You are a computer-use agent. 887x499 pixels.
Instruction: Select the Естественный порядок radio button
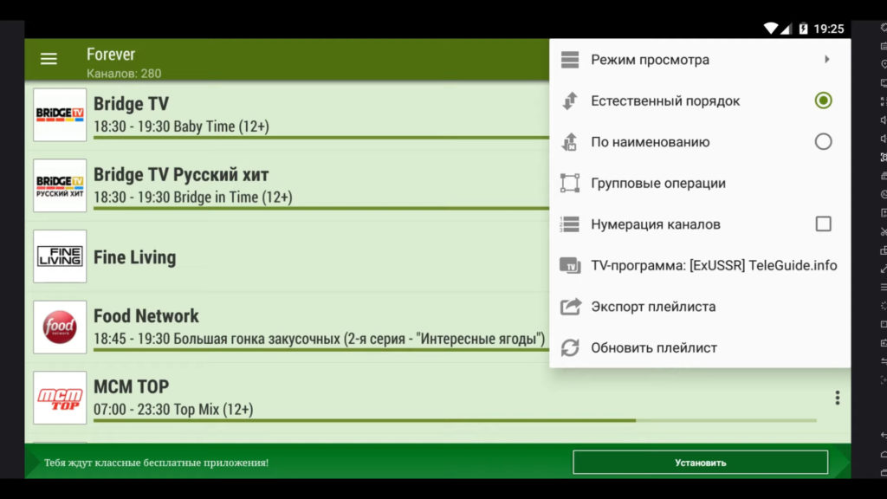[823, 100]
